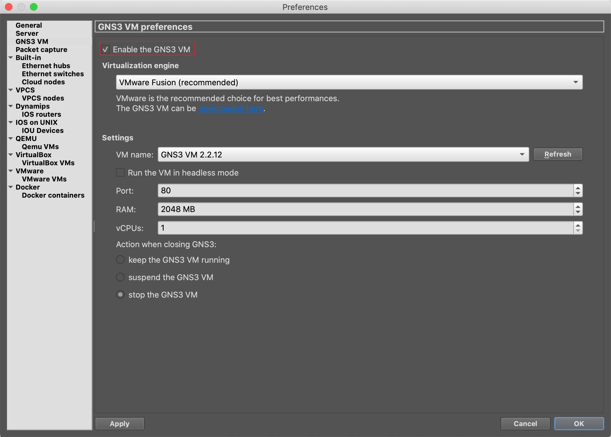
Task: Select keep the GNS3 VM running
Action: click(x=120, y=260)
